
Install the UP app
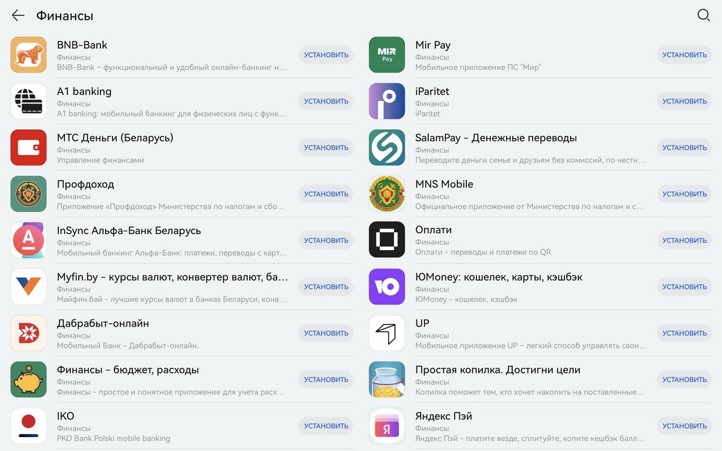click(x=685, y=333)
